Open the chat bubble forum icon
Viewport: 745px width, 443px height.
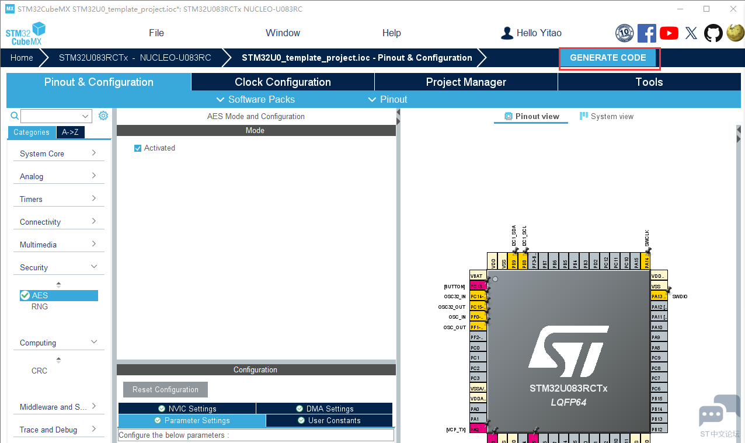(x=719, y=412)
